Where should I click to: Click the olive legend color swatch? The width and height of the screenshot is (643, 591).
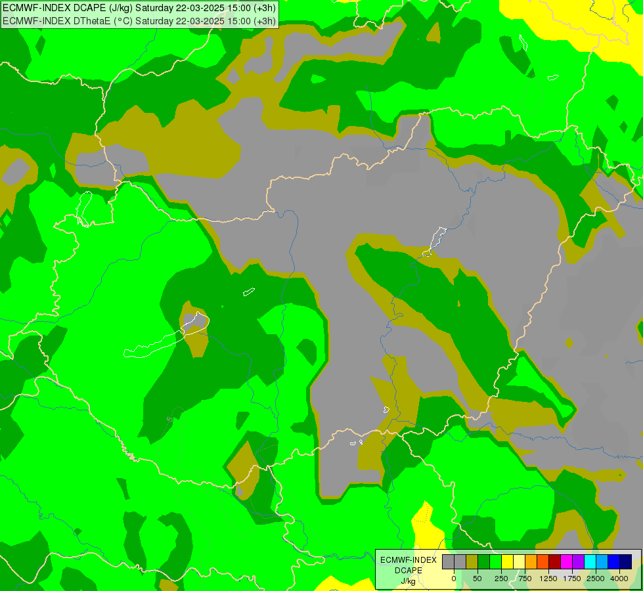472,562
